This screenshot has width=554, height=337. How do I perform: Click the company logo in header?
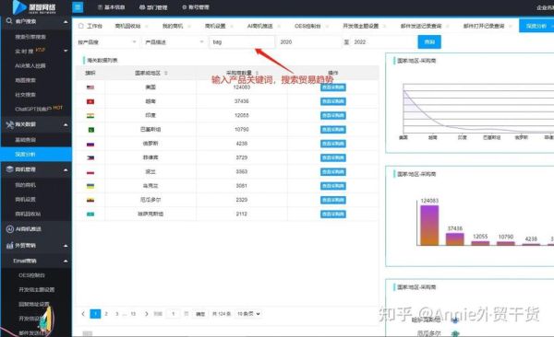[x=34, y=7]
